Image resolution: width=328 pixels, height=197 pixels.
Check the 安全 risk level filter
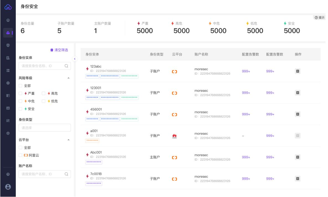20,109
